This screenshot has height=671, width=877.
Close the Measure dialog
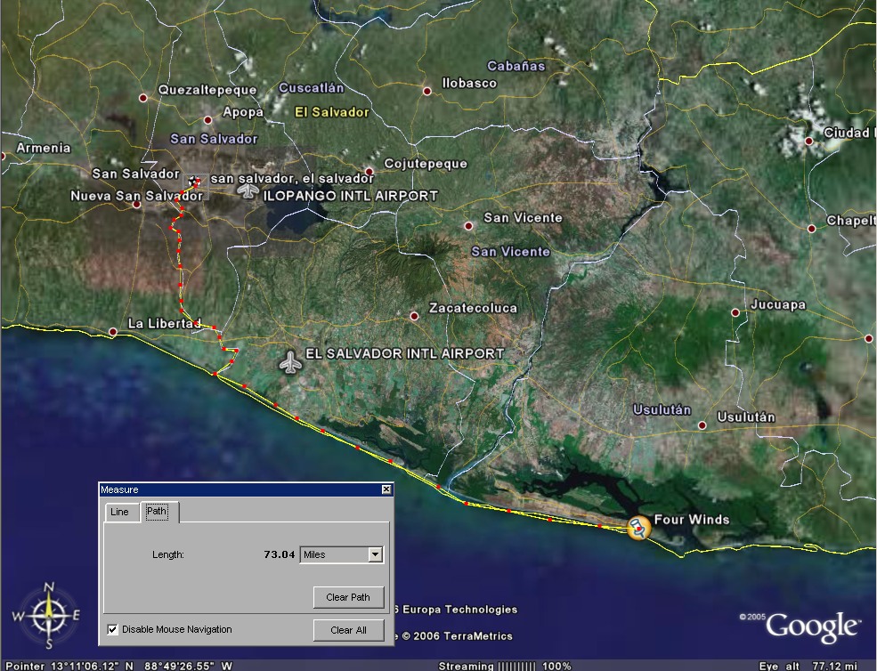[386, 489]
